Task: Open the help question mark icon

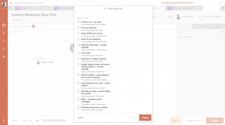Action: [x=4, y=121]
